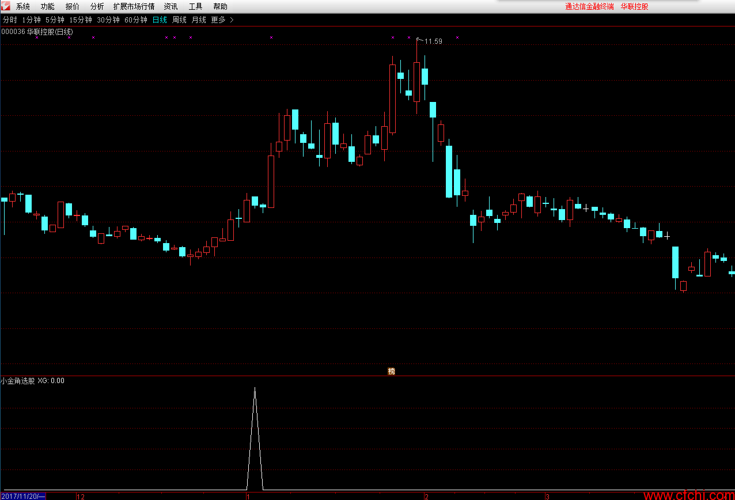This screenshot has width=735, height=500.
Task: Click the 2017/11/20/一 date readout
Action: [23, 496]
